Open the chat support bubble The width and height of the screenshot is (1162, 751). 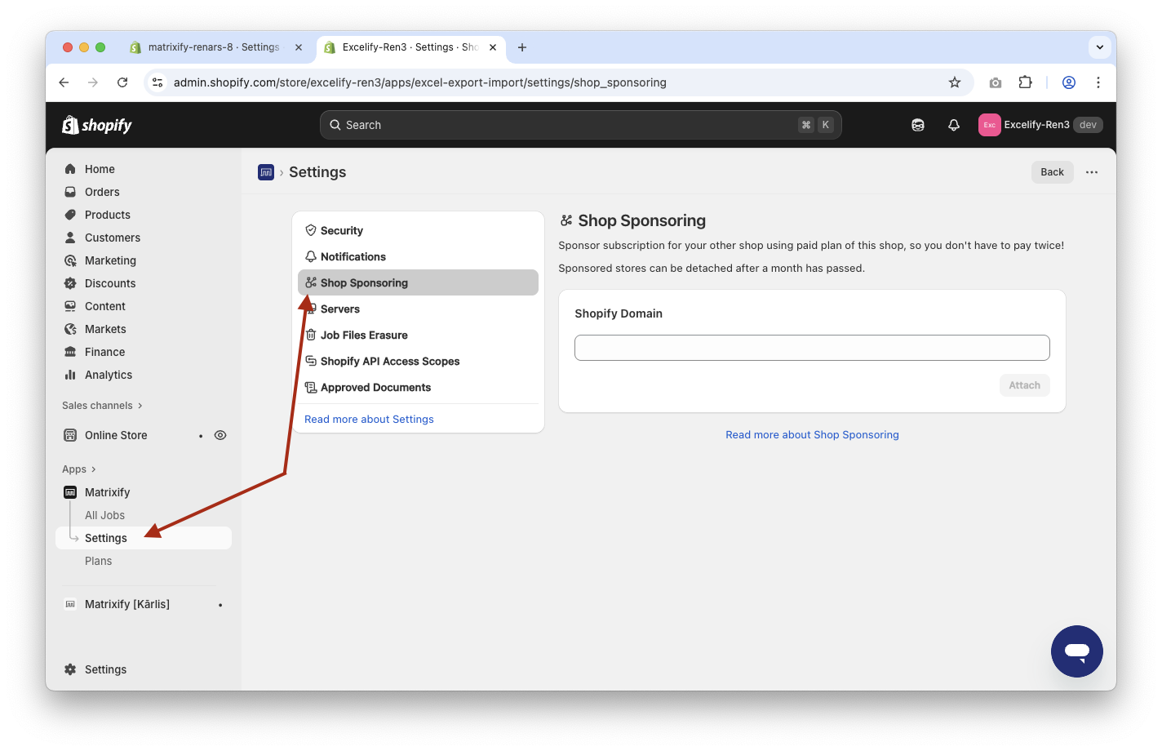[x=1076, y=651]
